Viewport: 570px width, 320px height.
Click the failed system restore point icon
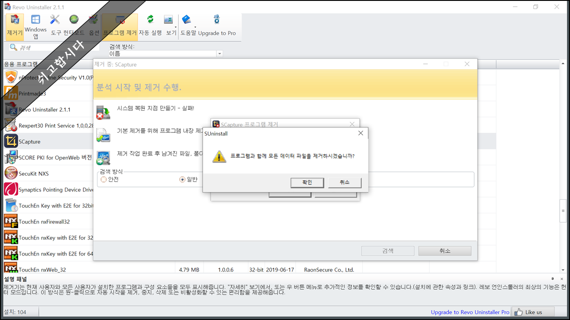click(103, 112)
